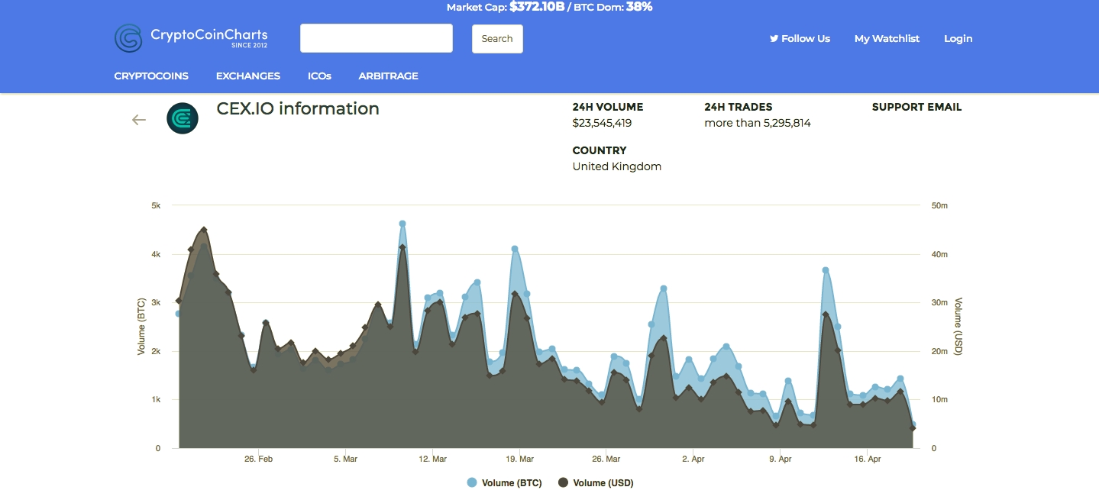
Task: Focus the search input field
Action: pyautogui.click(x=377, y=38)
